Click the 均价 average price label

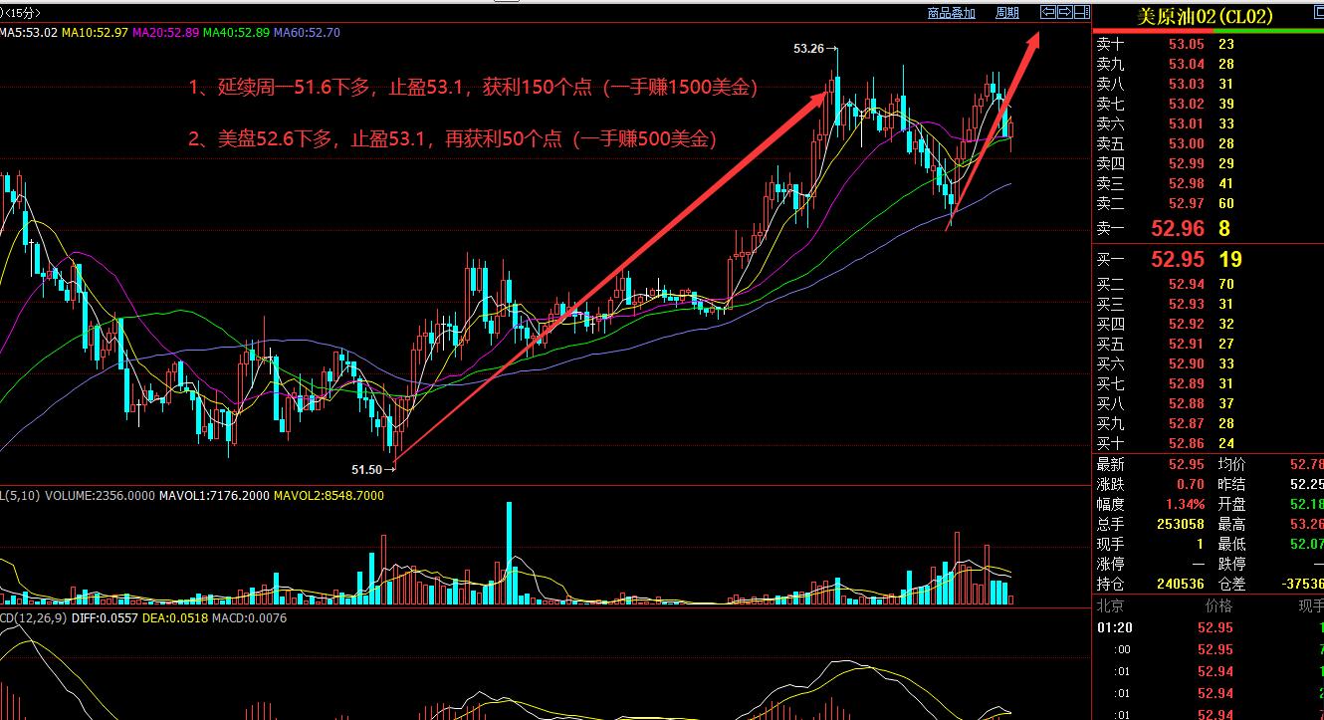tap(1231, 464)
